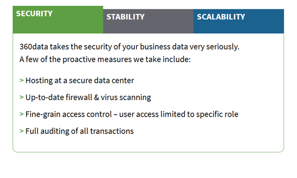Click the 360data security intro sentence
This screenshot has height=178, width=297.
[x=129, y=46]
